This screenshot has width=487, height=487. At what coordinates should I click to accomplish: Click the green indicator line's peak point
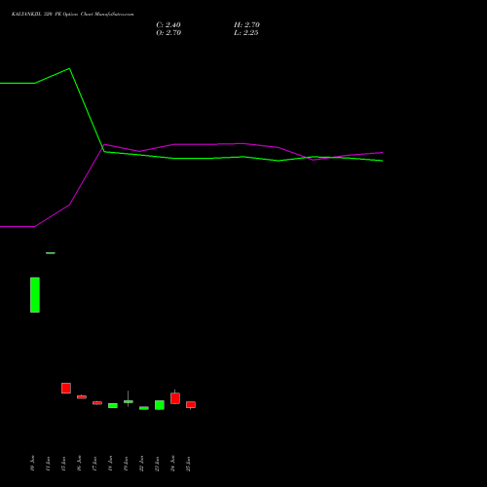click(x=69, y=68)
